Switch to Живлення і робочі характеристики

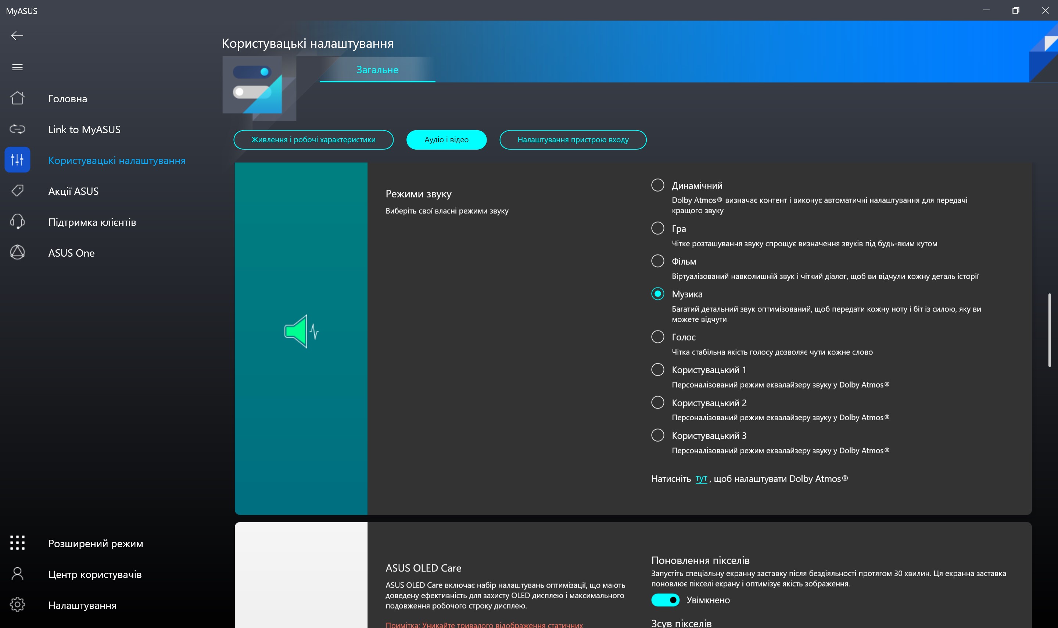point(313,140)
